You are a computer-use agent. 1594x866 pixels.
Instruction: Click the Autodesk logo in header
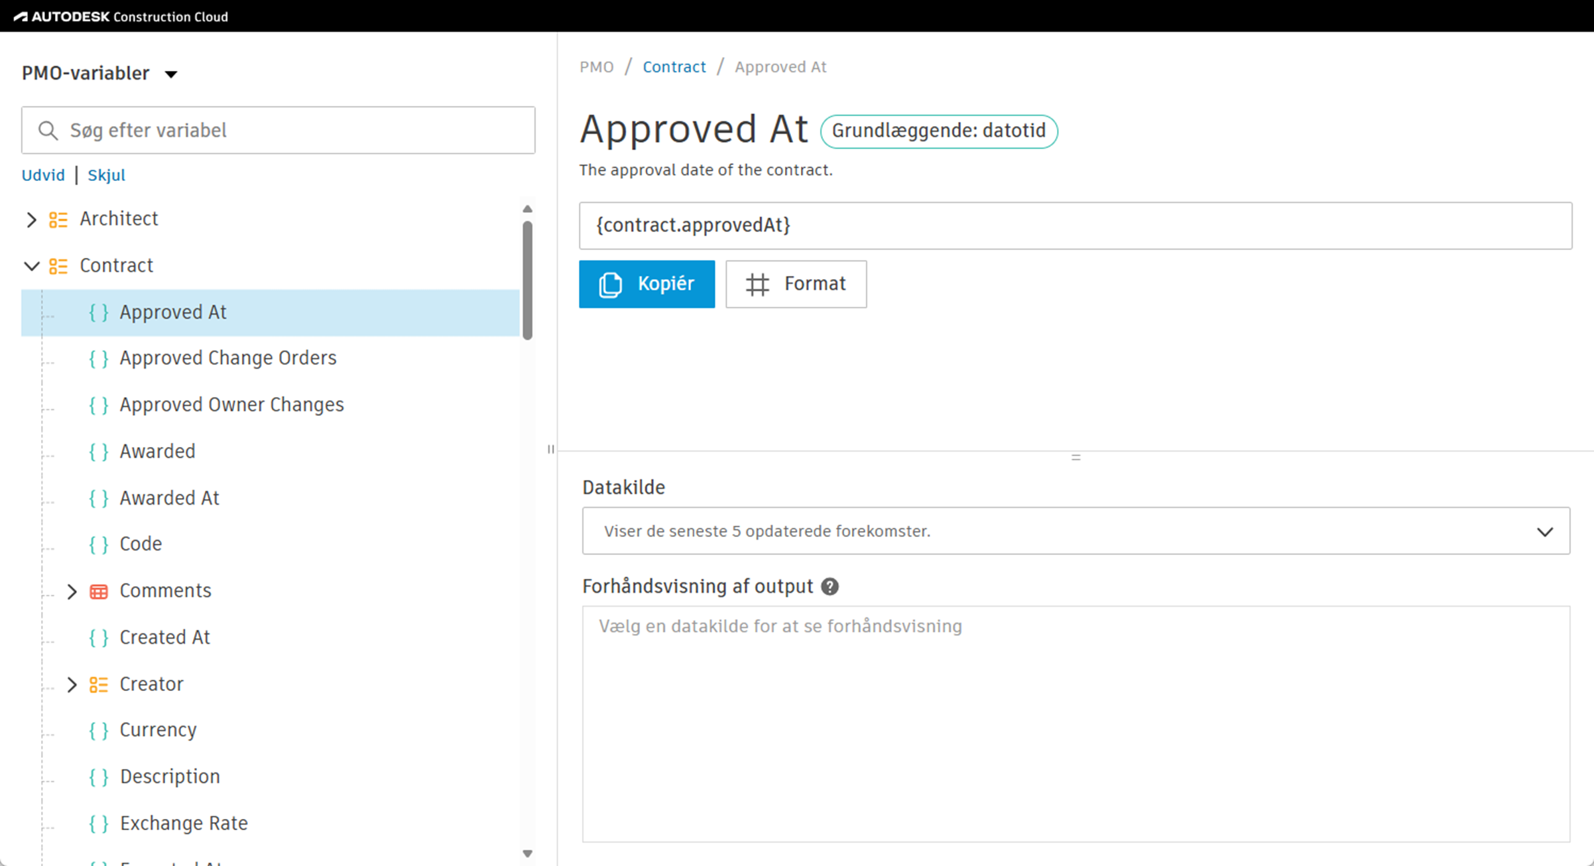21,17
